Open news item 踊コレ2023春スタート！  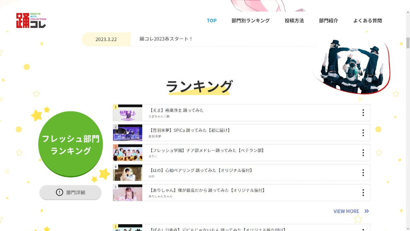tap(166, 39)
